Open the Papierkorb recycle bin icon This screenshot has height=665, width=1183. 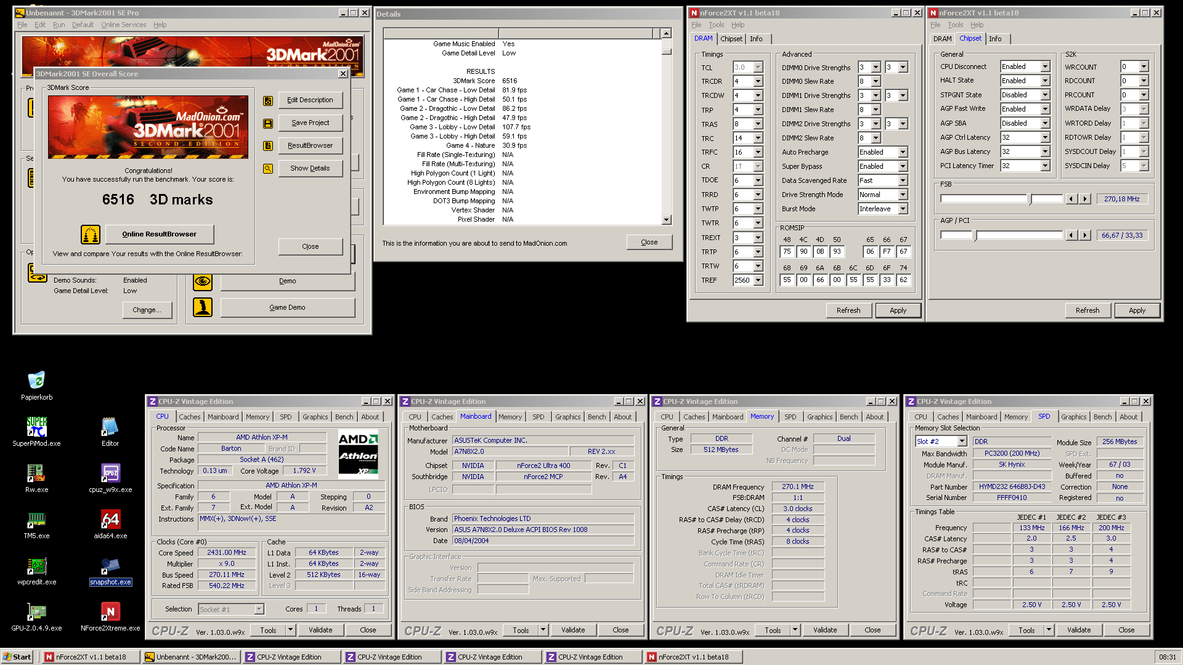coord(36,385)
